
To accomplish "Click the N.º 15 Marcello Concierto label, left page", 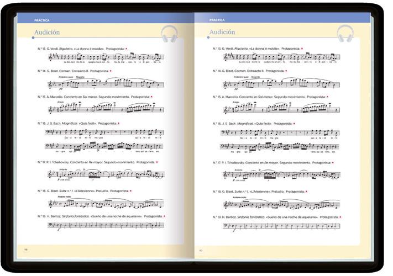I will [95, 97].
